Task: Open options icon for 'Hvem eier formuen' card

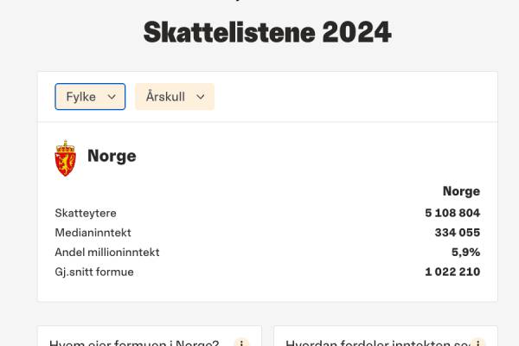Action: click(242, 343)
